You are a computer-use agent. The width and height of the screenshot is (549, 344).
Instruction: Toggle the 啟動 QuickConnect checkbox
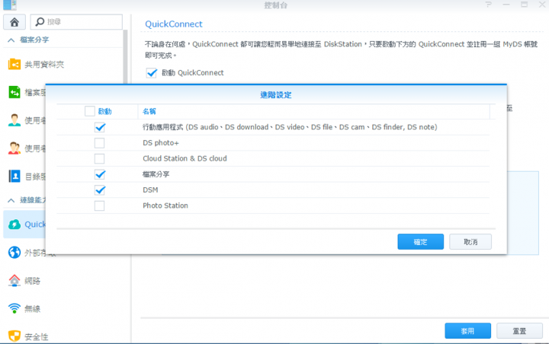152,73
